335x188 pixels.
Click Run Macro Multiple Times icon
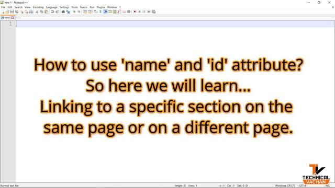[x=149, y=11]
